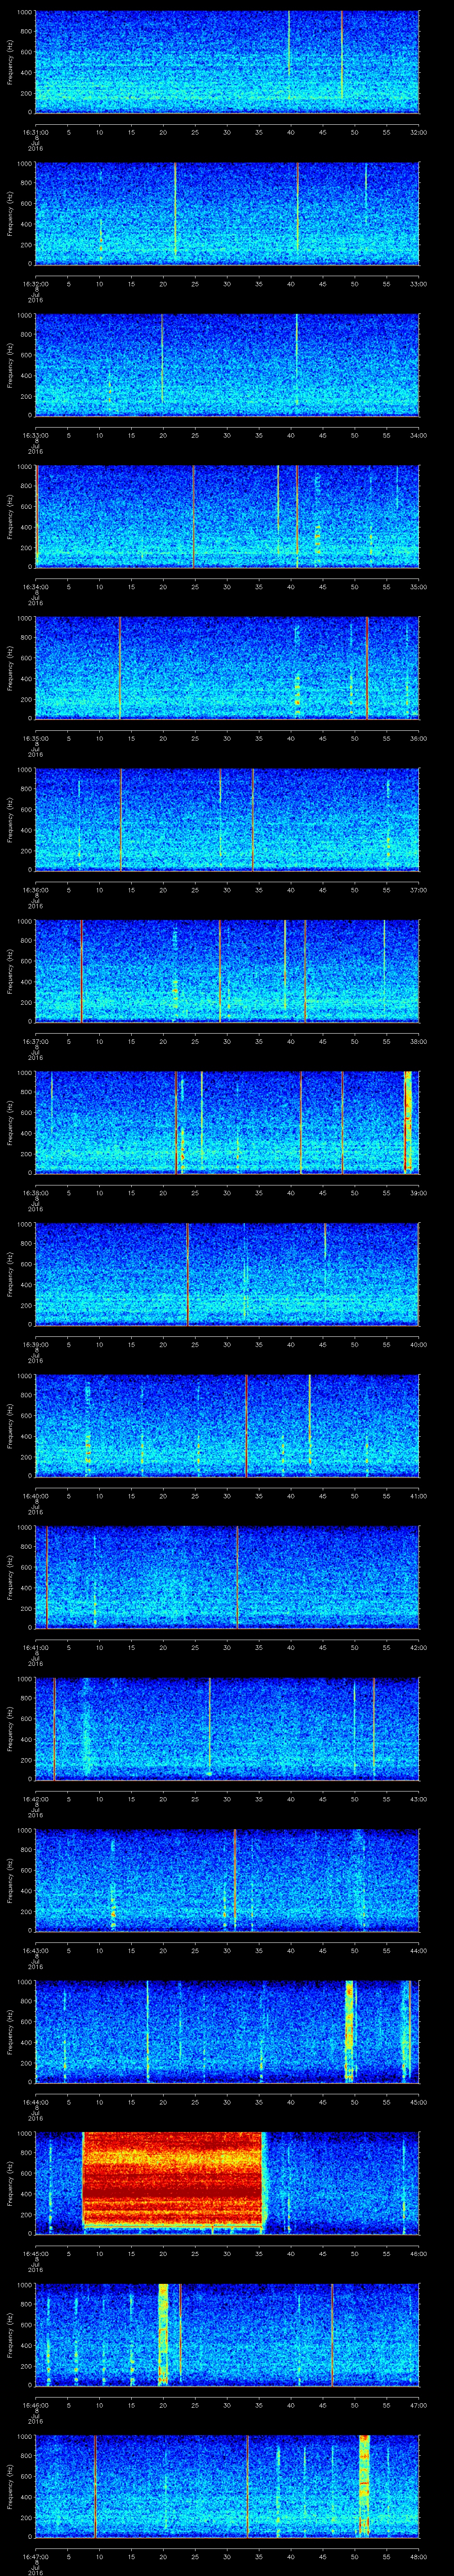This screenshot has width=454, height=2576.
Task: Click the 16:40:00 start time label
Action: coord(36,1495)
